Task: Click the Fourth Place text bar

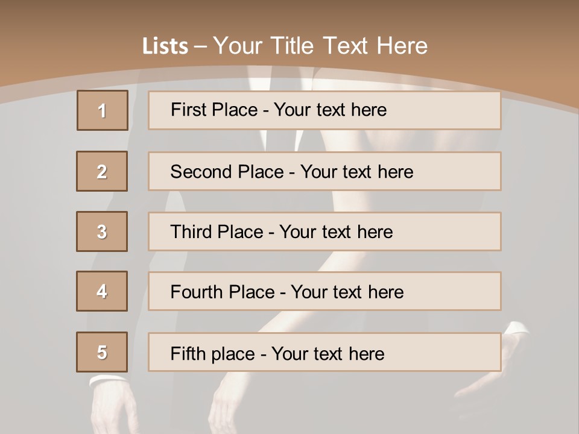Action: tap(324, 291)
